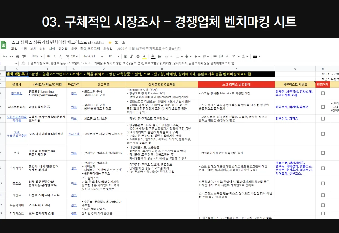Open the 링크 link in 패스트캠퍼스 row
The width and height of the screenshot is (339, 233).
[x=74, y=107]
